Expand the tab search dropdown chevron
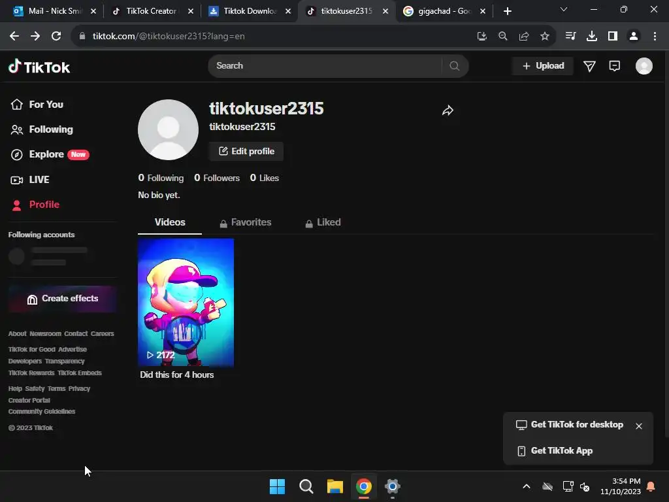 click(x=564, y=9)
